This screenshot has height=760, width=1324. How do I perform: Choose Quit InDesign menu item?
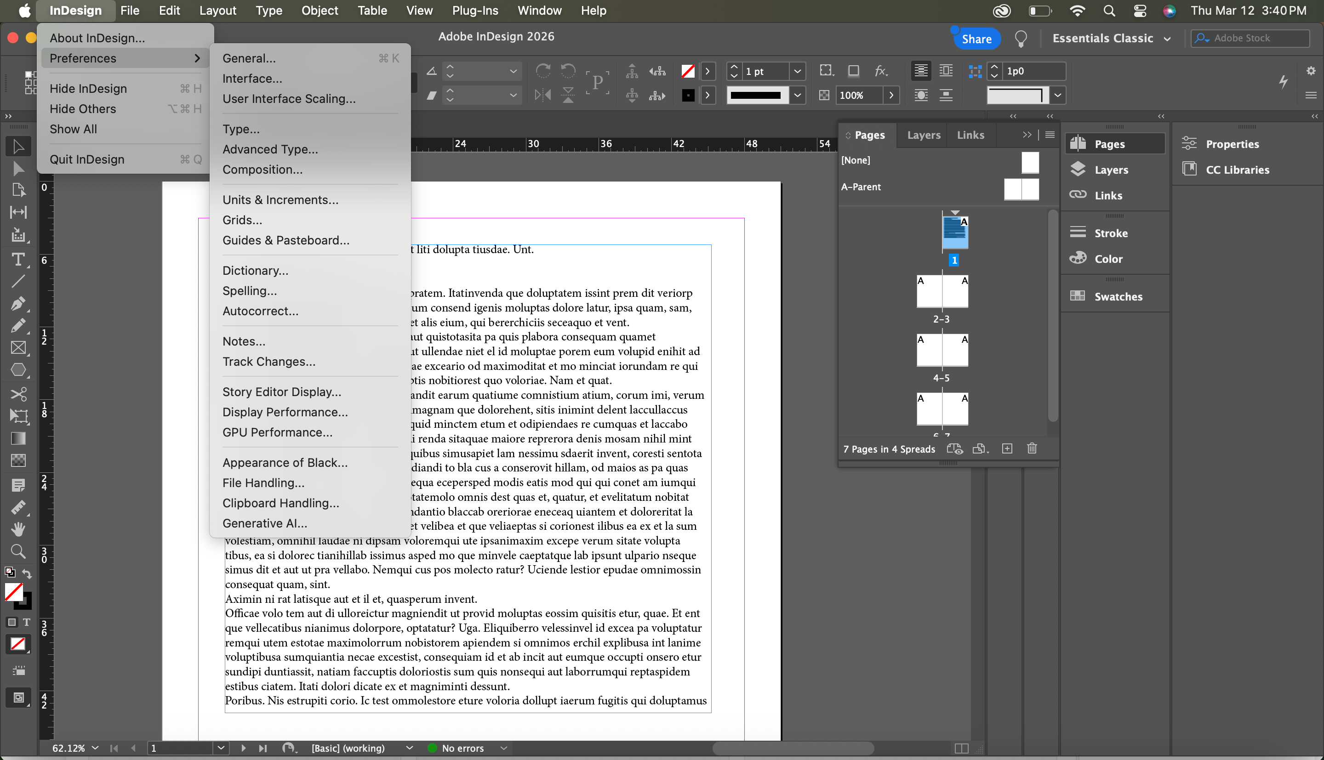87,159
